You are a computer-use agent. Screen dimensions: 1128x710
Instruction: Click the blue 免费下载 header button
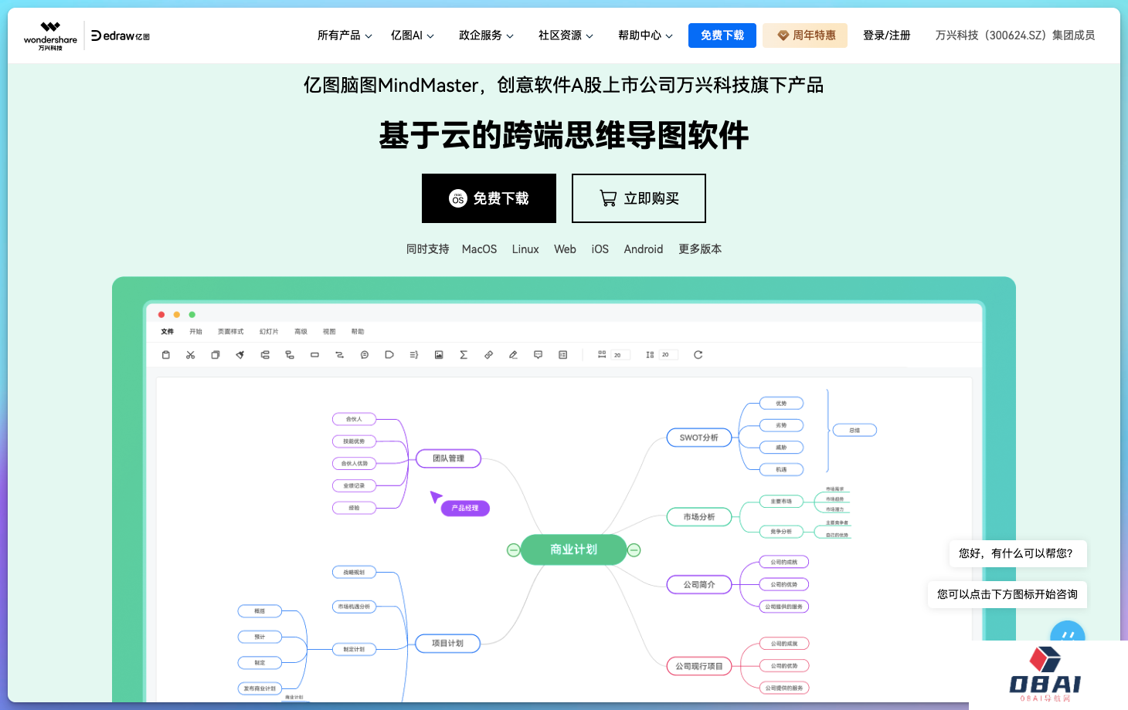[x=722, y=35]
